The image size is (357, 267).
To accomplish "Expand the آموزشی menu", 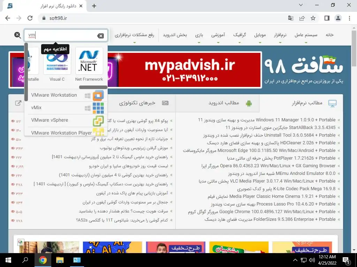I will pos(218,35).
